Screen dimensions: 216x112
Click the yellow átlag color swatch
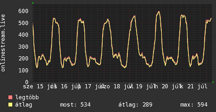(10, 104)
